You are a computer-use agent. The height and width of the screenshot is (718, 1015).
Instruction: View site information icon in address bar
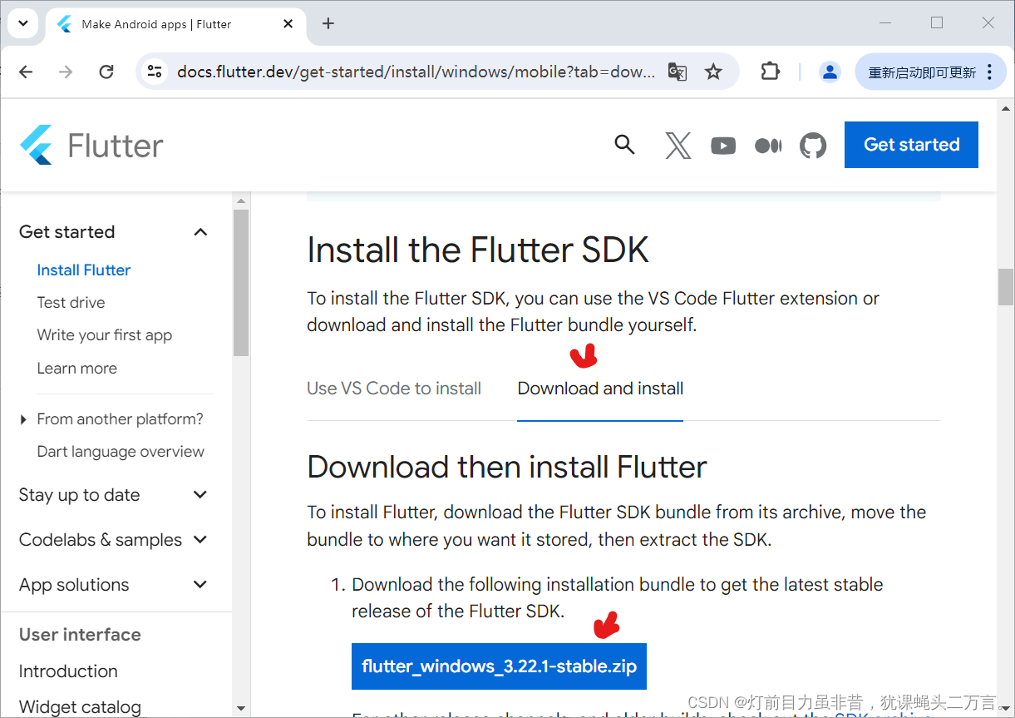155,72
